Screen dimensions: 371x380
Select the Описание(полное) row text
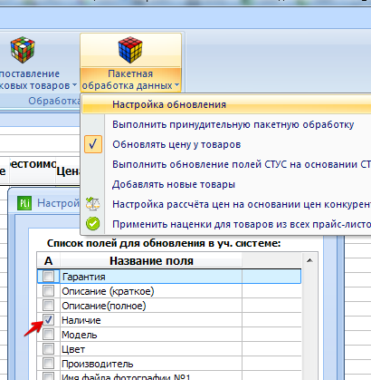click(x=104, y=306)
